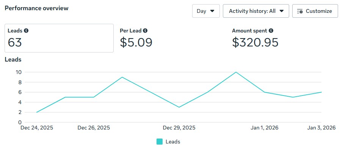This screenshot has width=343, height=151.
Task: Click the chart point reaching 9 leads
Action: 122,77
